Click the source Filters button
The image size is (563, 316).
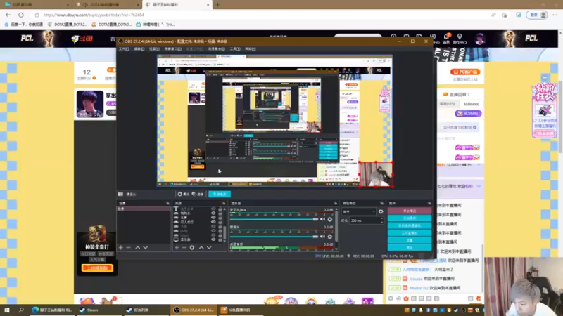pos(198,195)
